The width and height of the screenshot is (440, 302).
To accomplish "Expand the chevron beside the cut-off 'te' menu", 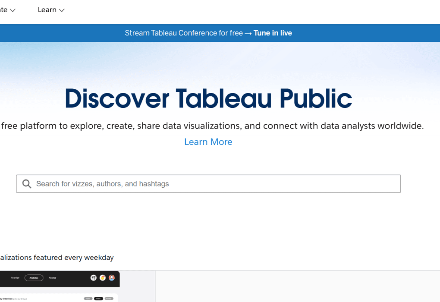I will click(x=13, y=10).
